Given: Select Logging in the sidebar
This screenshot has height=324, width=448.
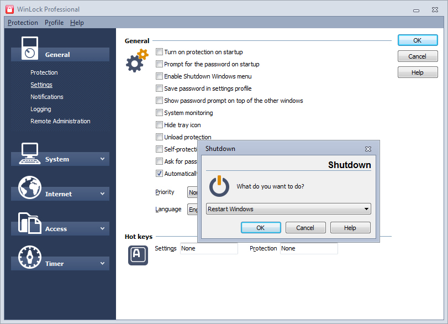Looking at the screenshot, I should pyautogui.click(x=41, y=109).
